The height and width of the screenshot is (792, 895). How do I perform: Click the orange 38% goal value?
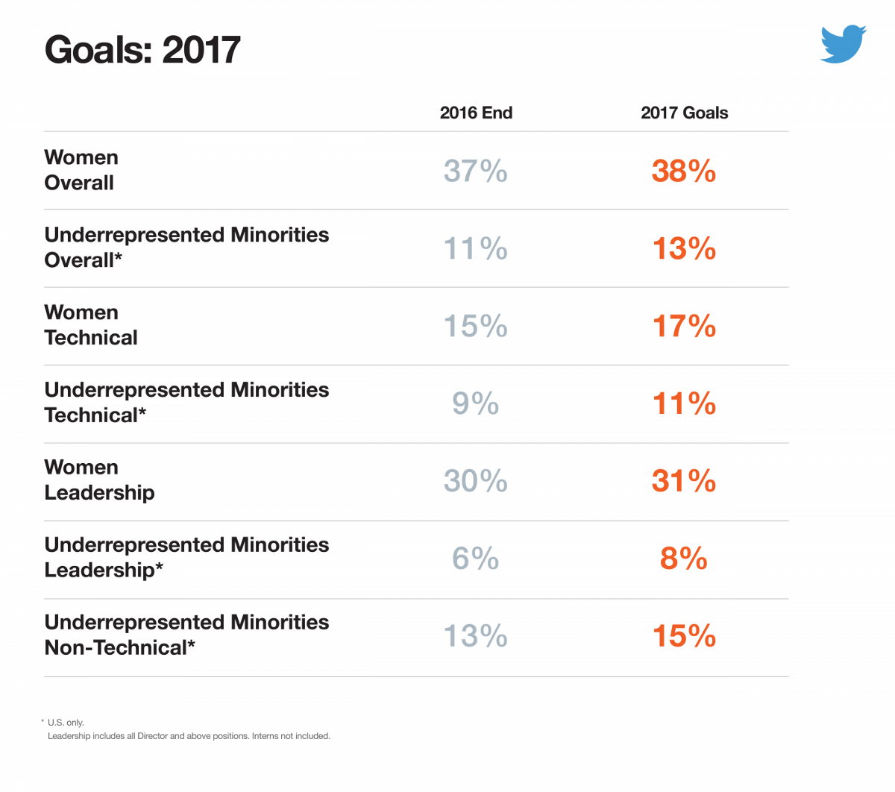683,171
